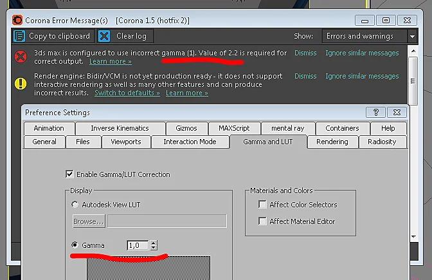Click the message log scrollbar up arrow

point(413,51)
